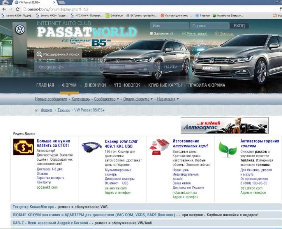Click the home icon in breadcrumb
This screenshot has width=282, height=229.
pos(36,110)
